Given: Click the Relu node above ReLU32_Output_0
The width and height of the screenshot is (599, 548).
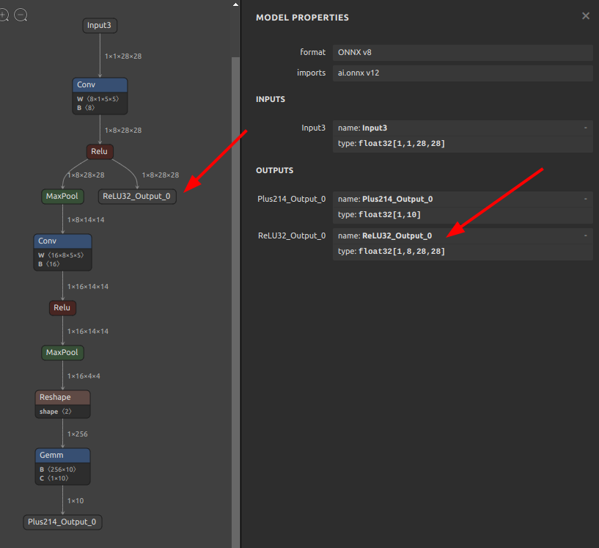Looking at the screenshot, I should [100, 152].
